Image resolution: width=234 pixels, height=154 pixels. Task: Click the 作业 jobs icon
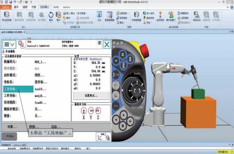pos(99,15)
